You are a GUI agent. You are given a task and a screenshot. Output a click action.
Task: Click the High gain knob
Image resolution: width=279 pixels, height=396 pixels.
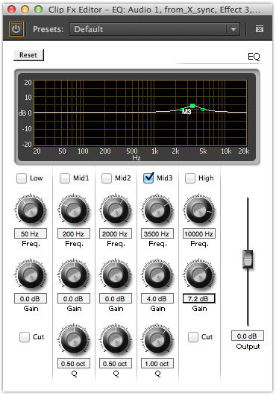coord(199,274)
